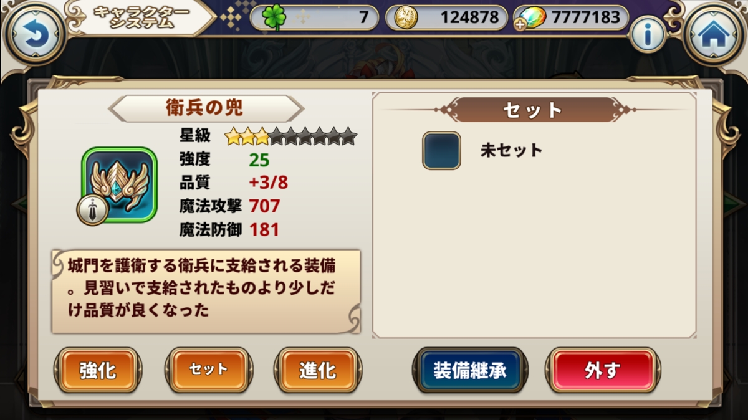This screenshot has width=748, height=420.
Task: Click the orange セット button
Action: [209, 370]
